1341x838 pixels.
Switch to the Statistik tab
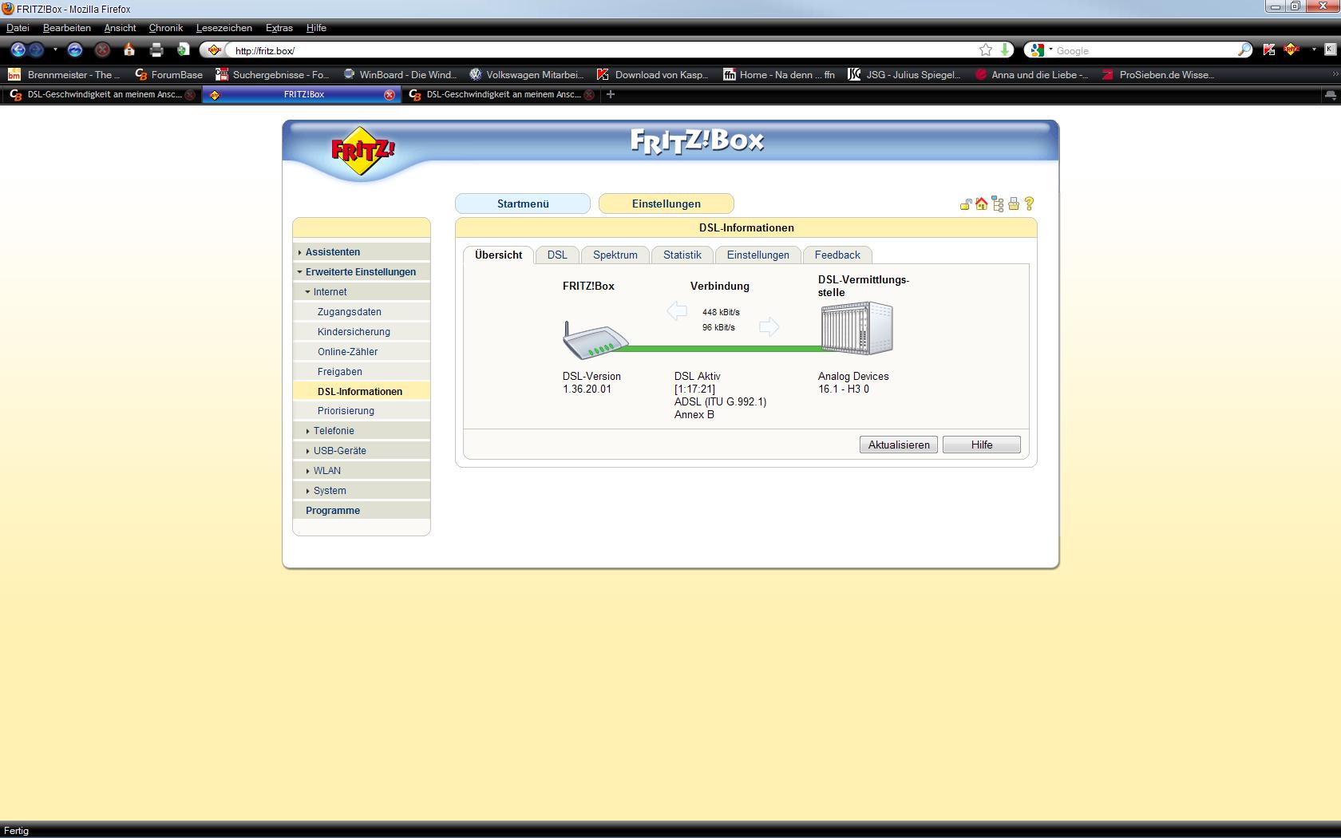coord(682,255)
